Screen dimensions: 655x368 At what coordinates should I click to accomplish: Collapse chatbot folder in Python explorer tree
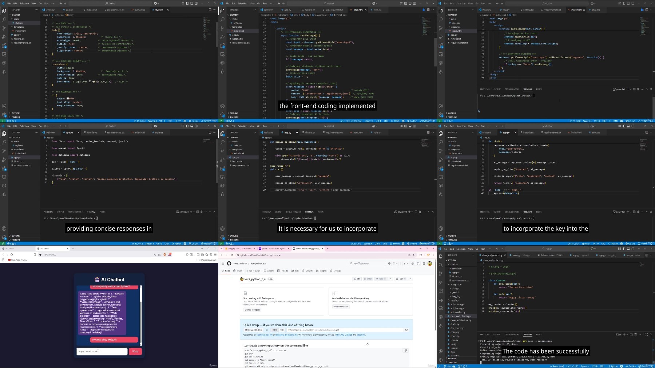click(454, 264)
